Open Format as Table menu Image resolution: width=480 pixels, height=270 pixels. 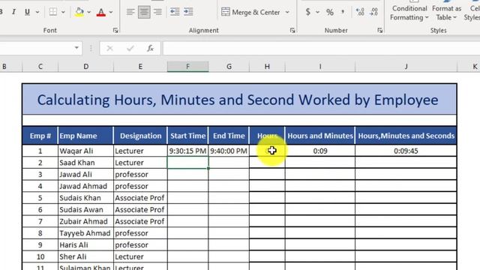click(447, 13)
